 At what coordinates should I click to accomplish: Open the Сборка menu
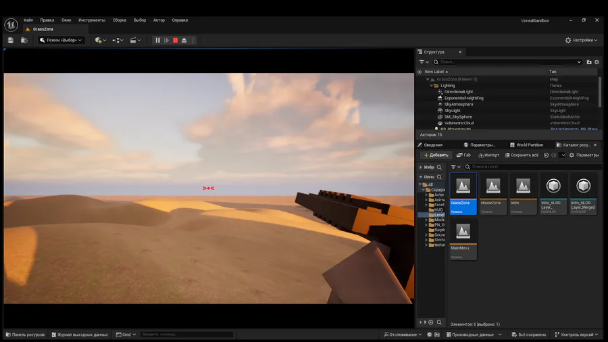120,20
